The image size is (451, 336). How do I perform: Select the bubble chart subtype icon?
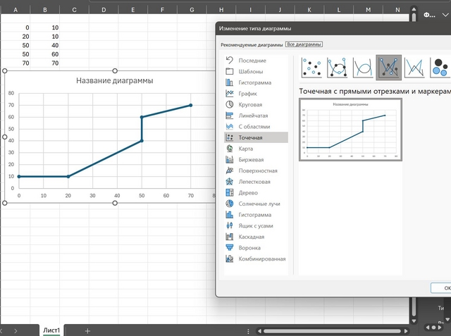tap(439, 68)
